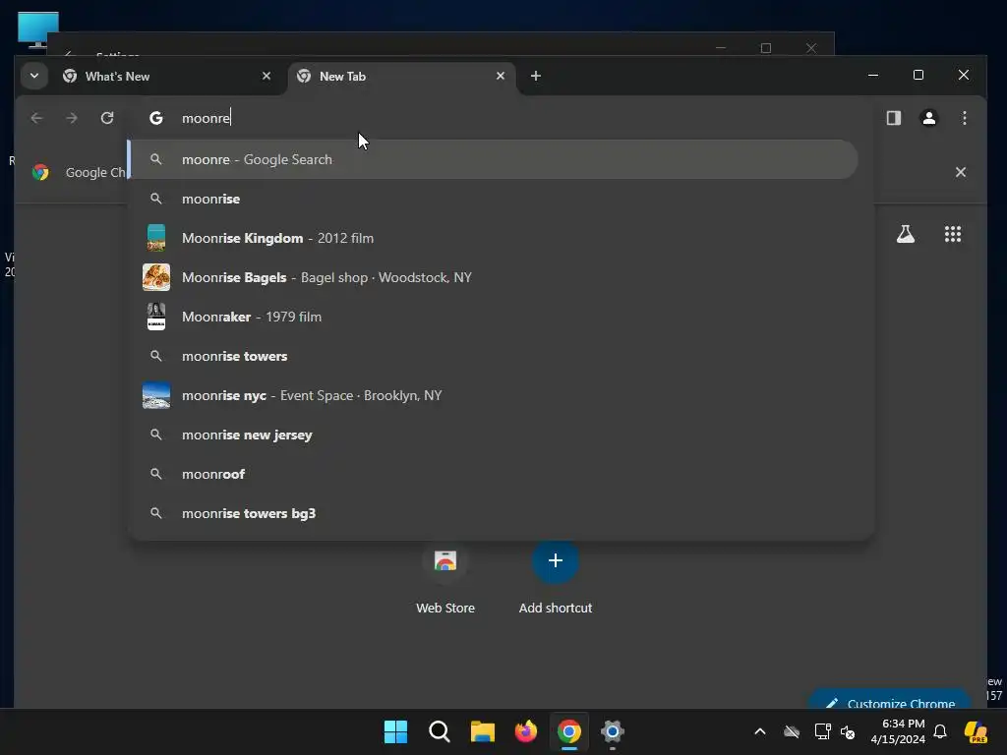Open Settings from taskbar

(x=613, y=731)
